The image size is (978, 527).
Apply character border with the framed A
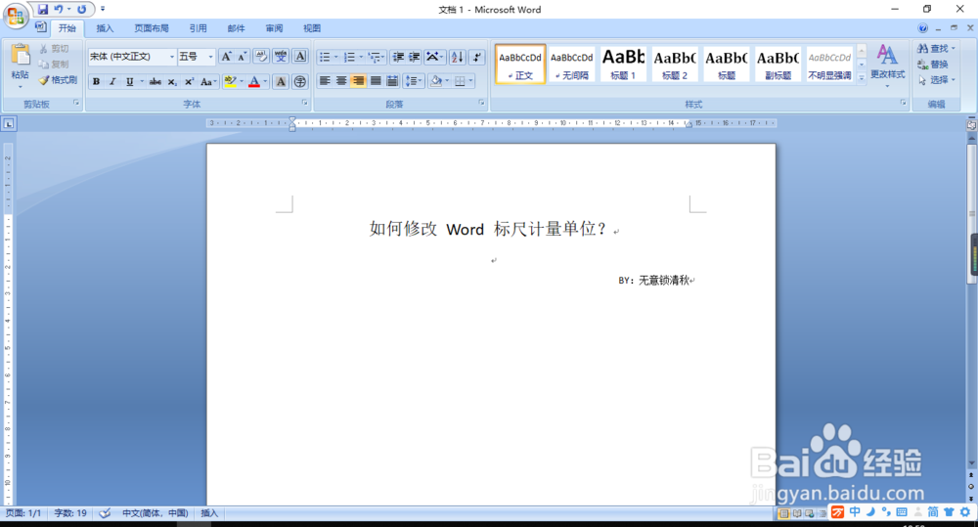(300, 57)
